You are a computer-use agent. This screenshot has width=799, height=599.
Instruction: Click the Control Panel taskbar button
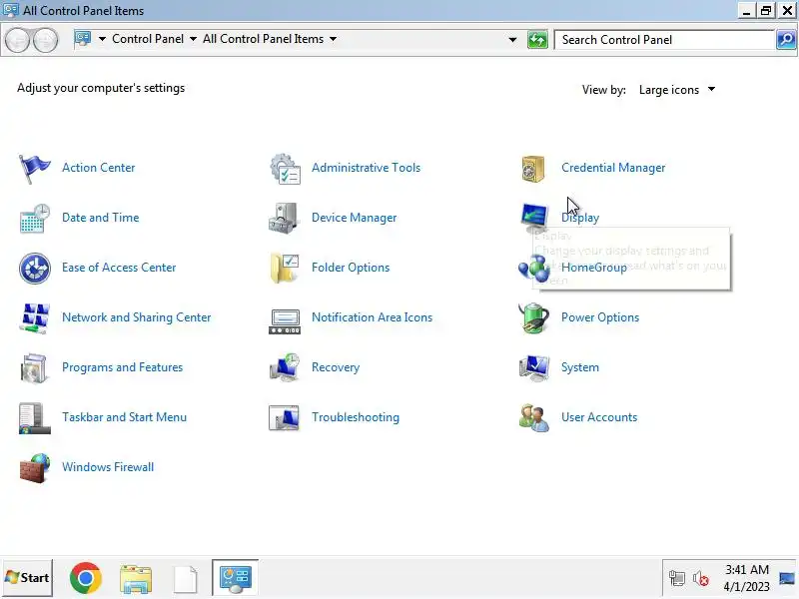click(x=235, y=578)
